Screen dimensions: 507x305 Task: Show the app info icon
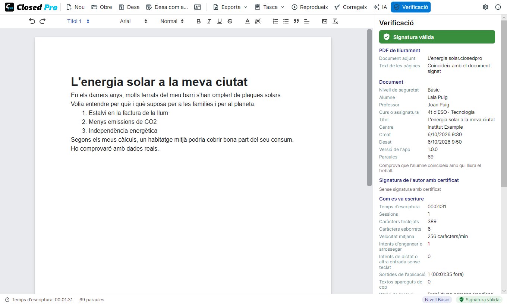click(x=498, y=7)
